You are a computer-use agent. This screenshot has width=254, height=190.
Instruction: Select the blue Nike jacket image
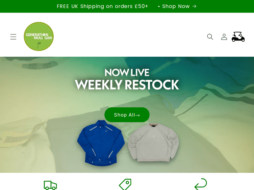point(101,143)
